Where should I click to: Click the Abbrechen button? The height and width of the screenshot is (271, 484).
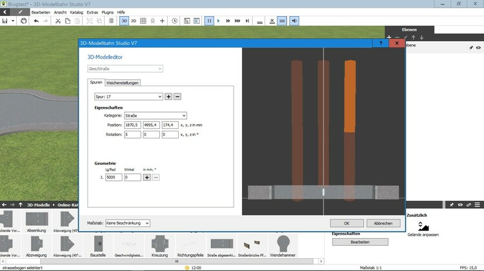coord(383,223)
